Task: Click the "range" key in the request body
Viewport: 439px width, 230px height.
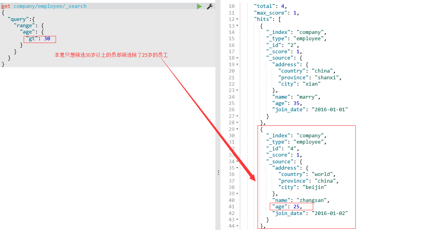Action: pyautogui.click(x=24, y=26)
